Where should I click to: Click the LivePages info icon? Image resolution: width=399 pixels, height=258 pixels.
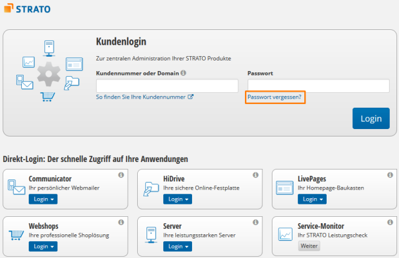(x=390, y=174)
